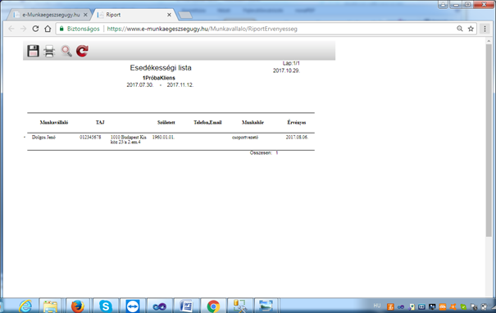Open the Chrome three-dot menu
The height and width of the screenshot is (313, 496).
[485, 29]
